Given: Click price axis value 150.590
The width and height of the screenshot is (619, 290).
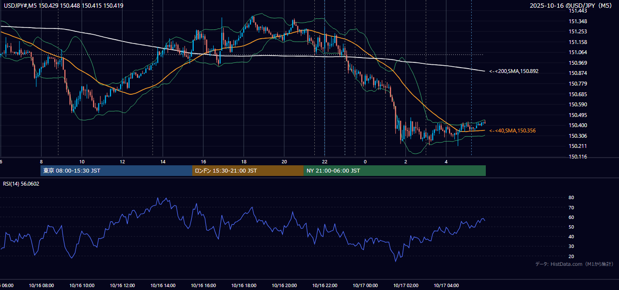Looking at the screenshot, I should tap(578, 104).
